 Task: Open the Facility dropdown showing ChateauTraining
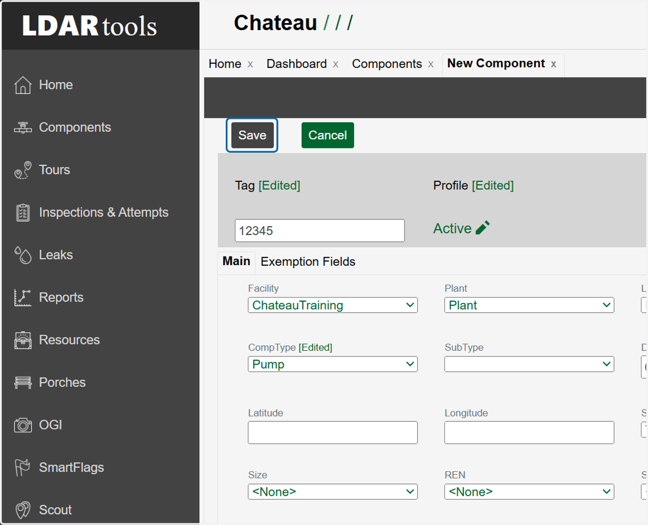[333, 305]
